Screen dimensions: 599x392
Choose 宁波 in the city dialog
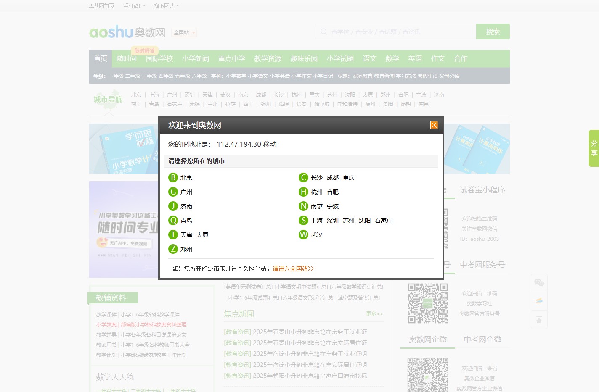click(333, 206)
